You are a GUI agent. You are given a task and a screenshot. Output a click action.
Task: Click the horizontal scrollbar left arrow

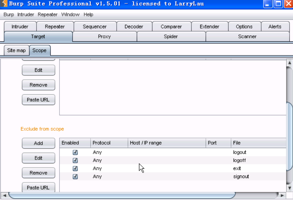(4, 195)
